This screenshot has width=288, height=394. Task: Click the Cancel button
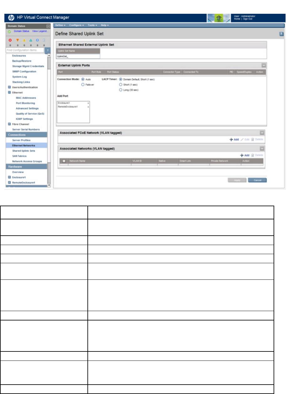tap(257, 180)
